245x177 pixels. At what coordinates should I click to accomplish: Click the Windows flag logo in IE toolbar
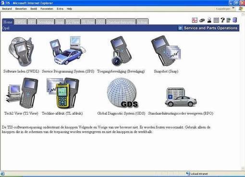pyautogui.click(x=241, y=9)
